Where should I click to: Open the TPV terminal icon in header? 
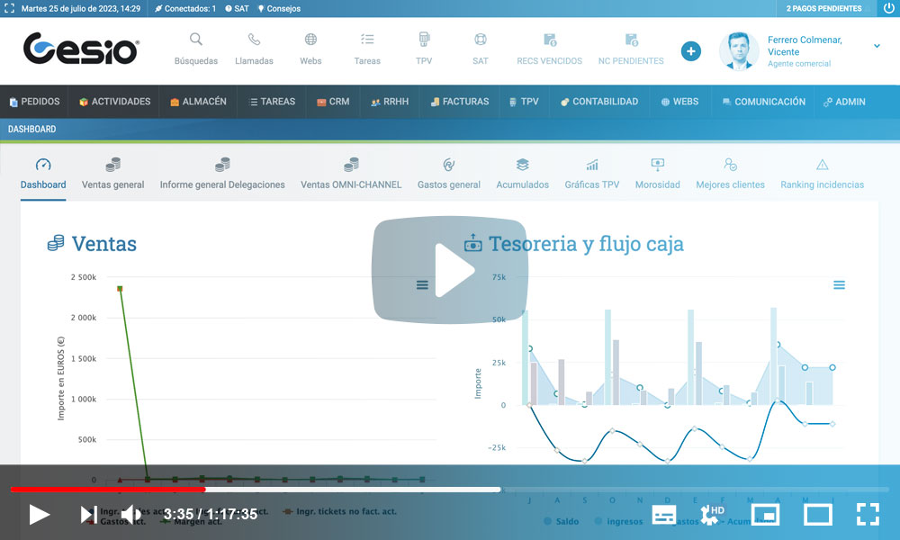click(424, 40)
